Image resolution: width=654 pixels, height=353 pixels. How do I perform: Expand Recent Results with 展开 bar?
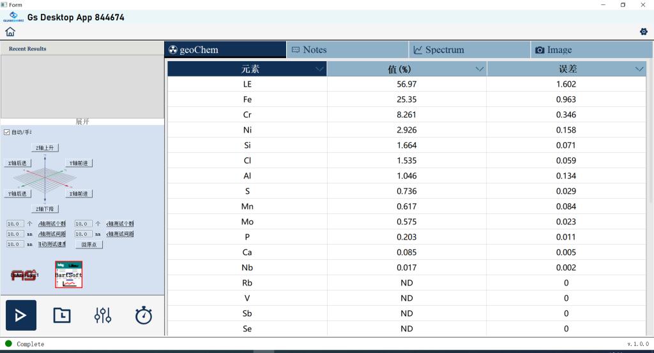click(x=82, y=122)
